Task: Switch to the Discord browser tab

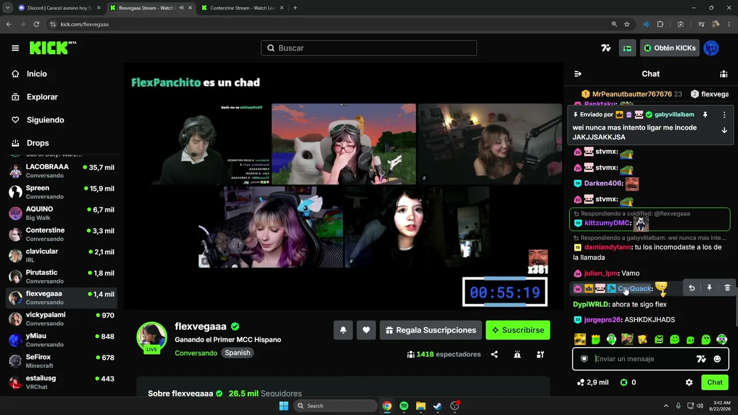Action: click(59, 8)
